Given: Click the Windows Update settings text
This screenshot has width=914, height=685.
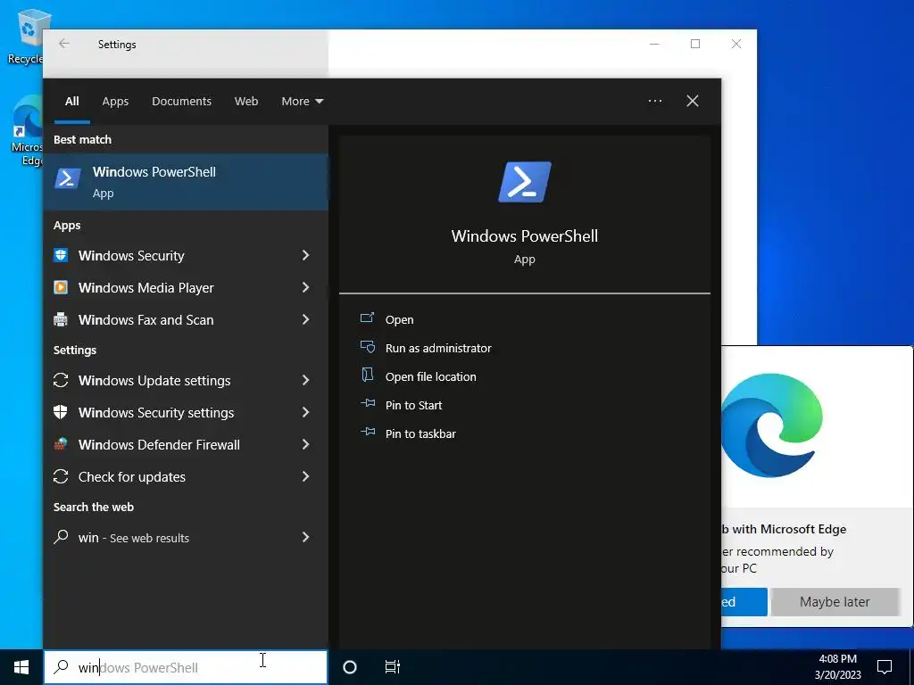Looking at the screenshot, I should (154, 381).
